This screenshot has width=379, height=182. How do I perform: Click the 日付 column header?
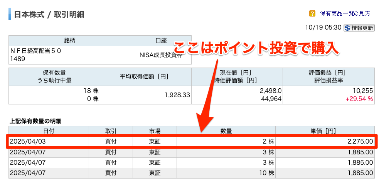click(49, 131)
